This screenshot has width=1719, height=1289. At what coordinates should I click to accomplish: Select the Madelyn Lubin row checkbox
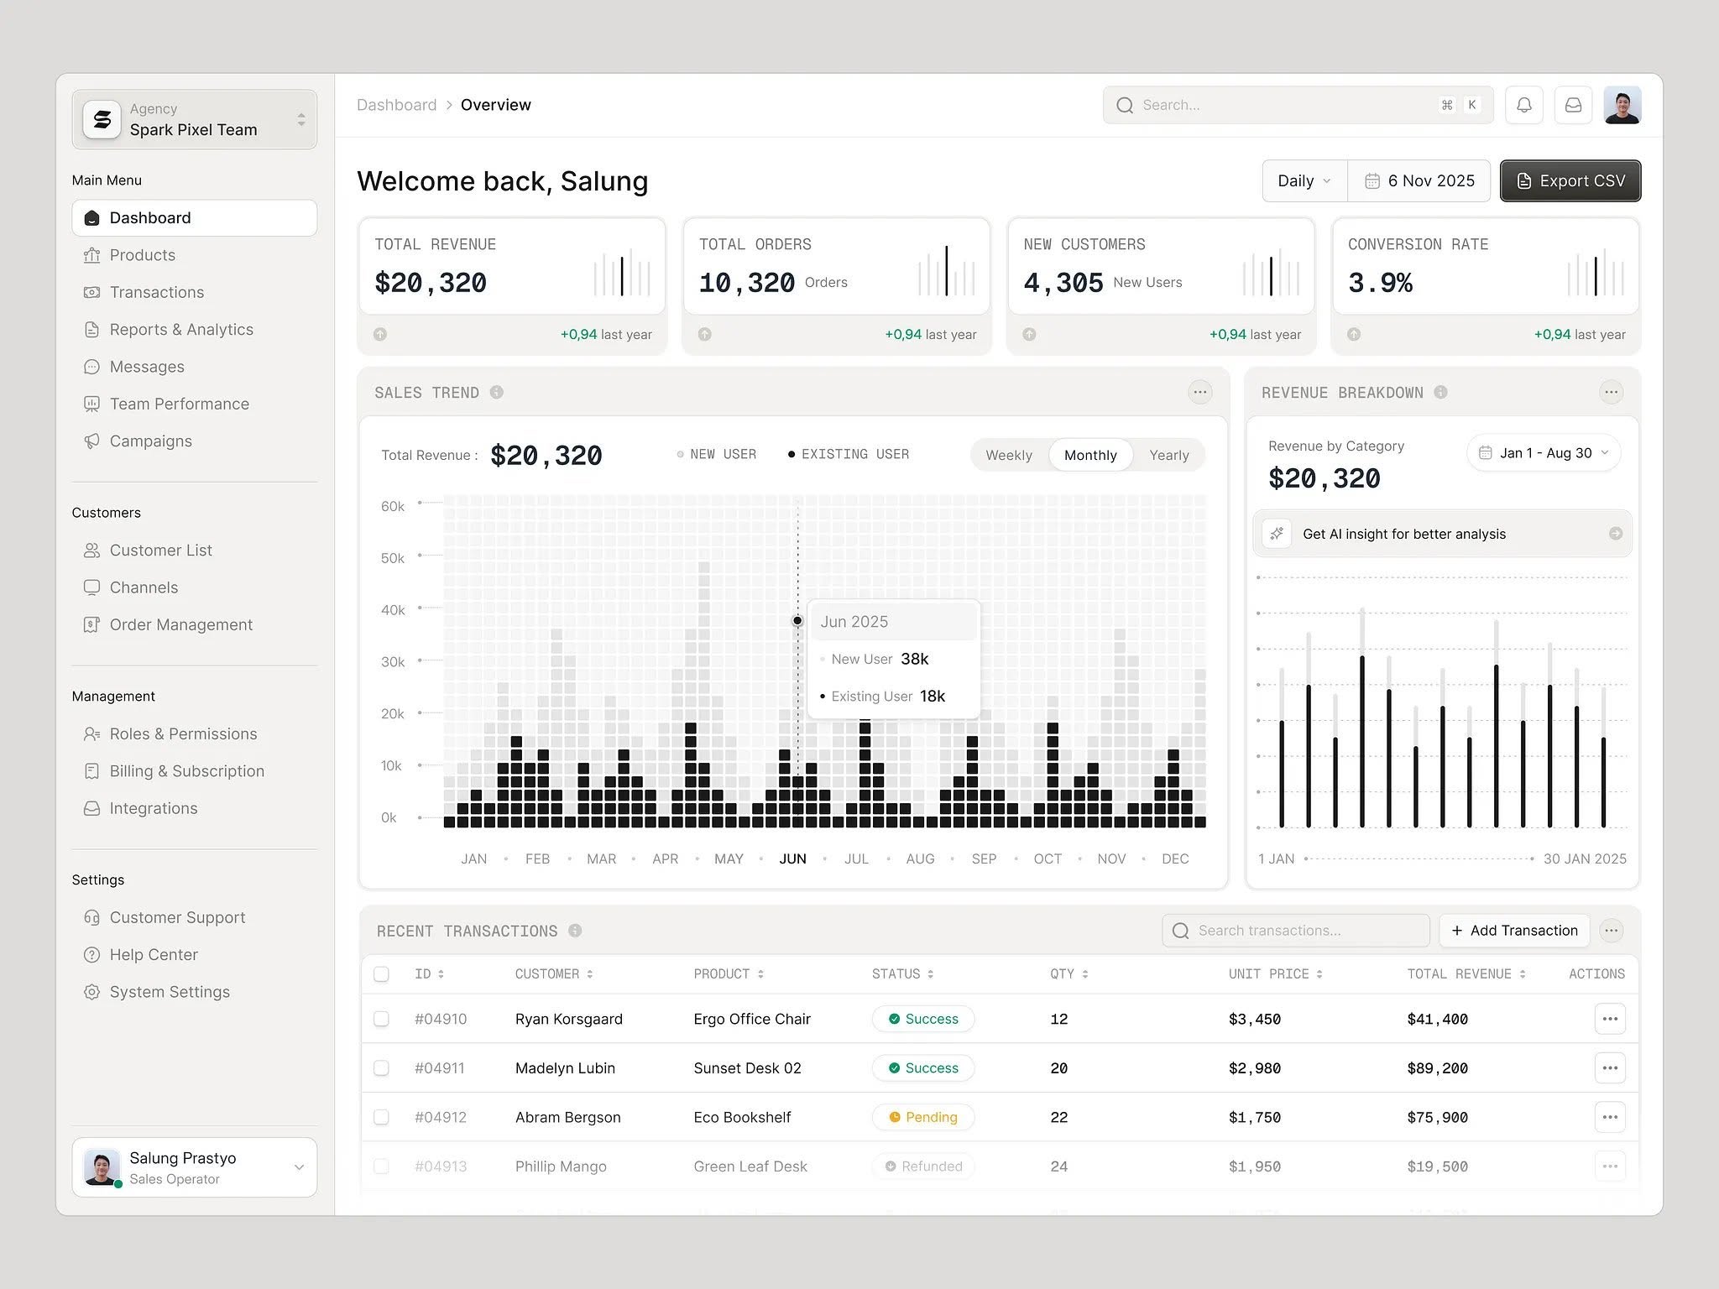[x=381, y=1068]
